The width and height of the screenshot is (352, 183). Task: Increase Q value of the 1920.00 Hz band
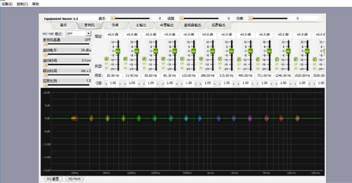click(309, 83)
